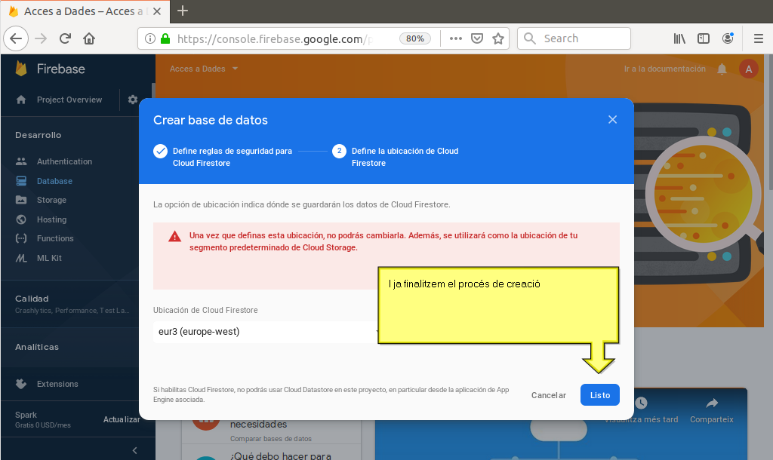Go back in browser

(16, 38)
